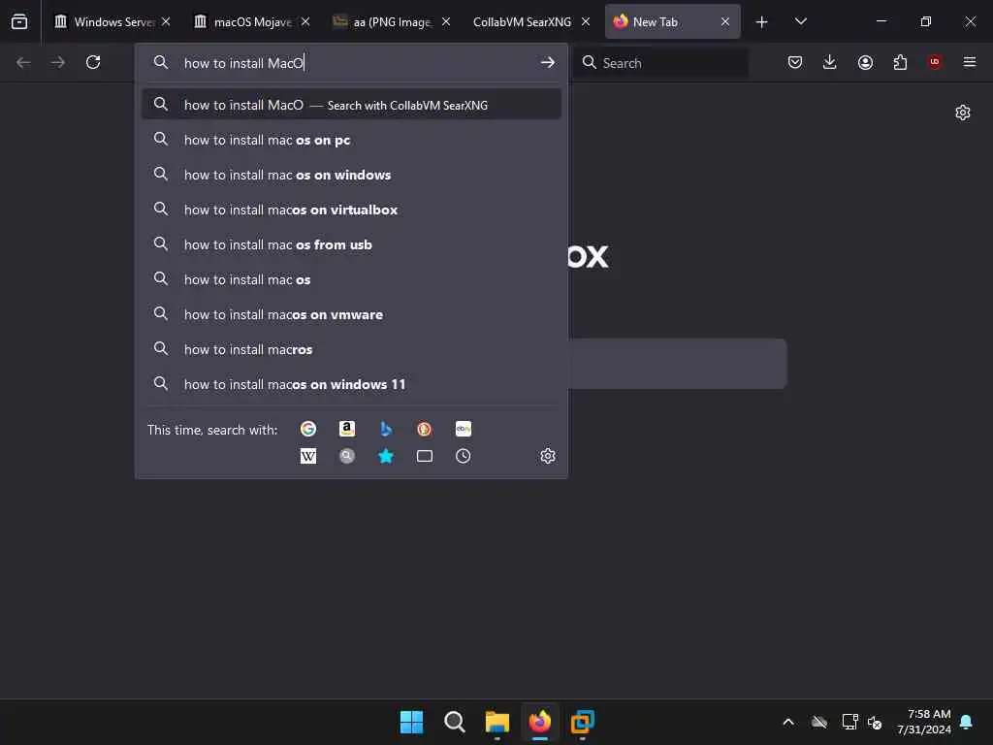
Task: Open OneDrive cloud tray icon
Action: (x=818, y=722)
